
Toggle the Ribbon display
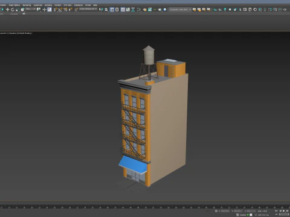point(123,10)
